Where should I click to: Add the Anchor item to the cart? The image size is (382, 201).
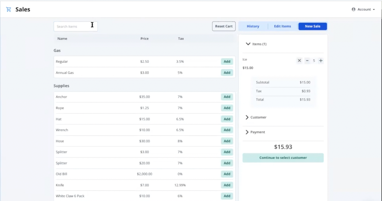(x=227, y=97)
